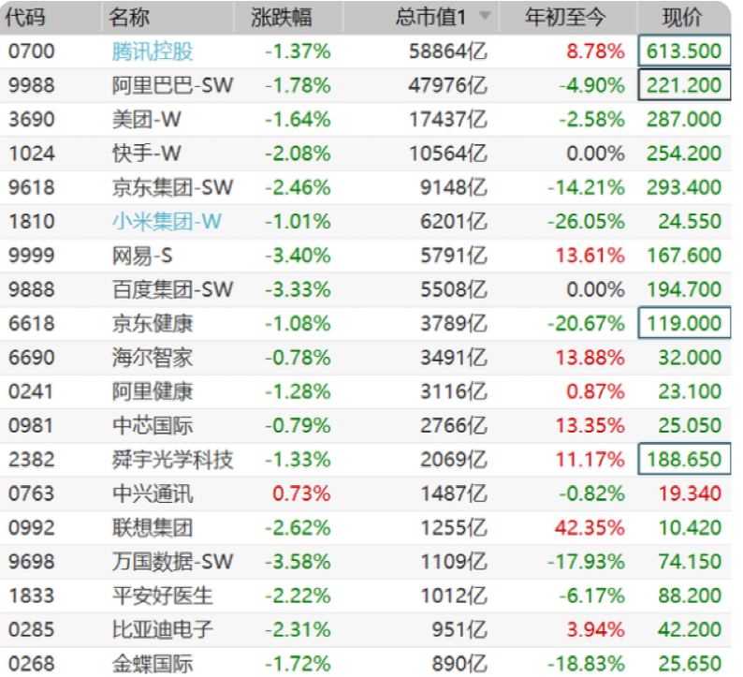This screenshot has height=677, width=743.
Task: Select the 万国数据-SW stock name
Action: [172, 561]
